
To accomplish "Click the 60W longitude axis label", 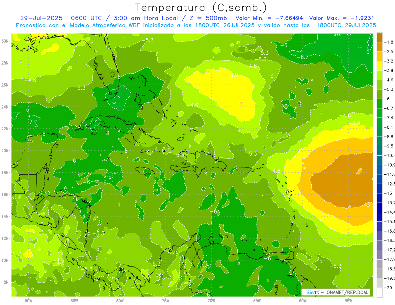I will [303, 301].
